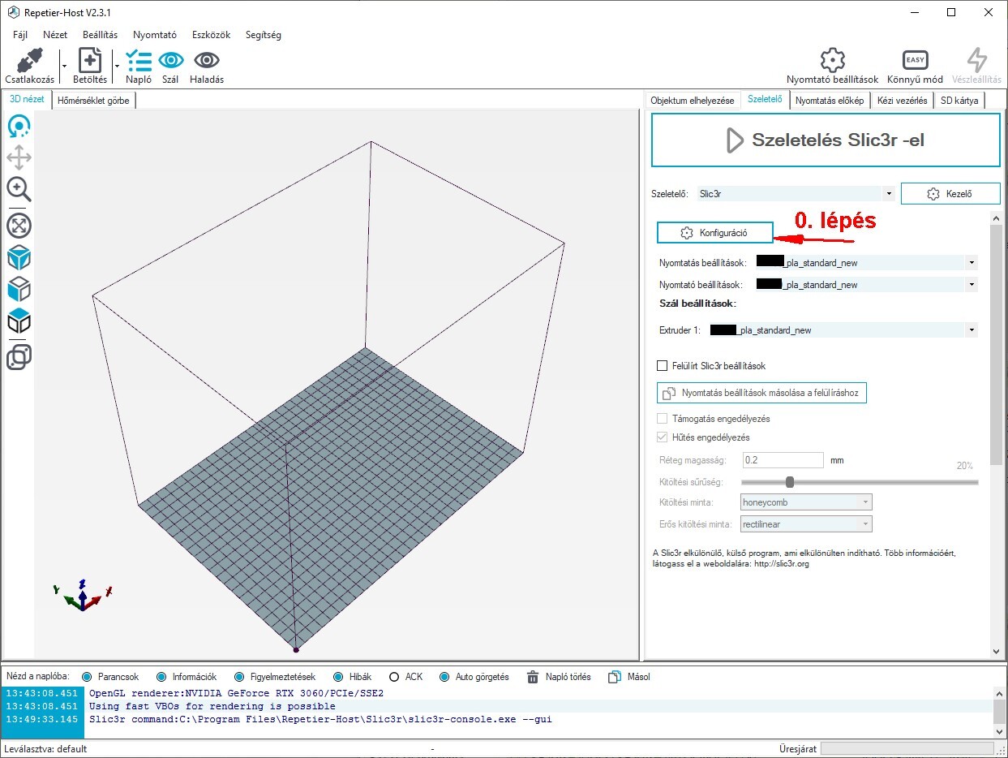Switch to Objektum elhelyezése tab

(693, 101)
